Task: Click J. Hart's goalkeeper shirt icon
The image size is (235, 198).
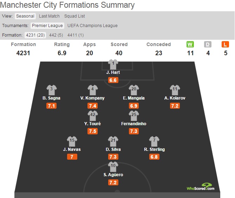Action: click(x=113, y=64)
